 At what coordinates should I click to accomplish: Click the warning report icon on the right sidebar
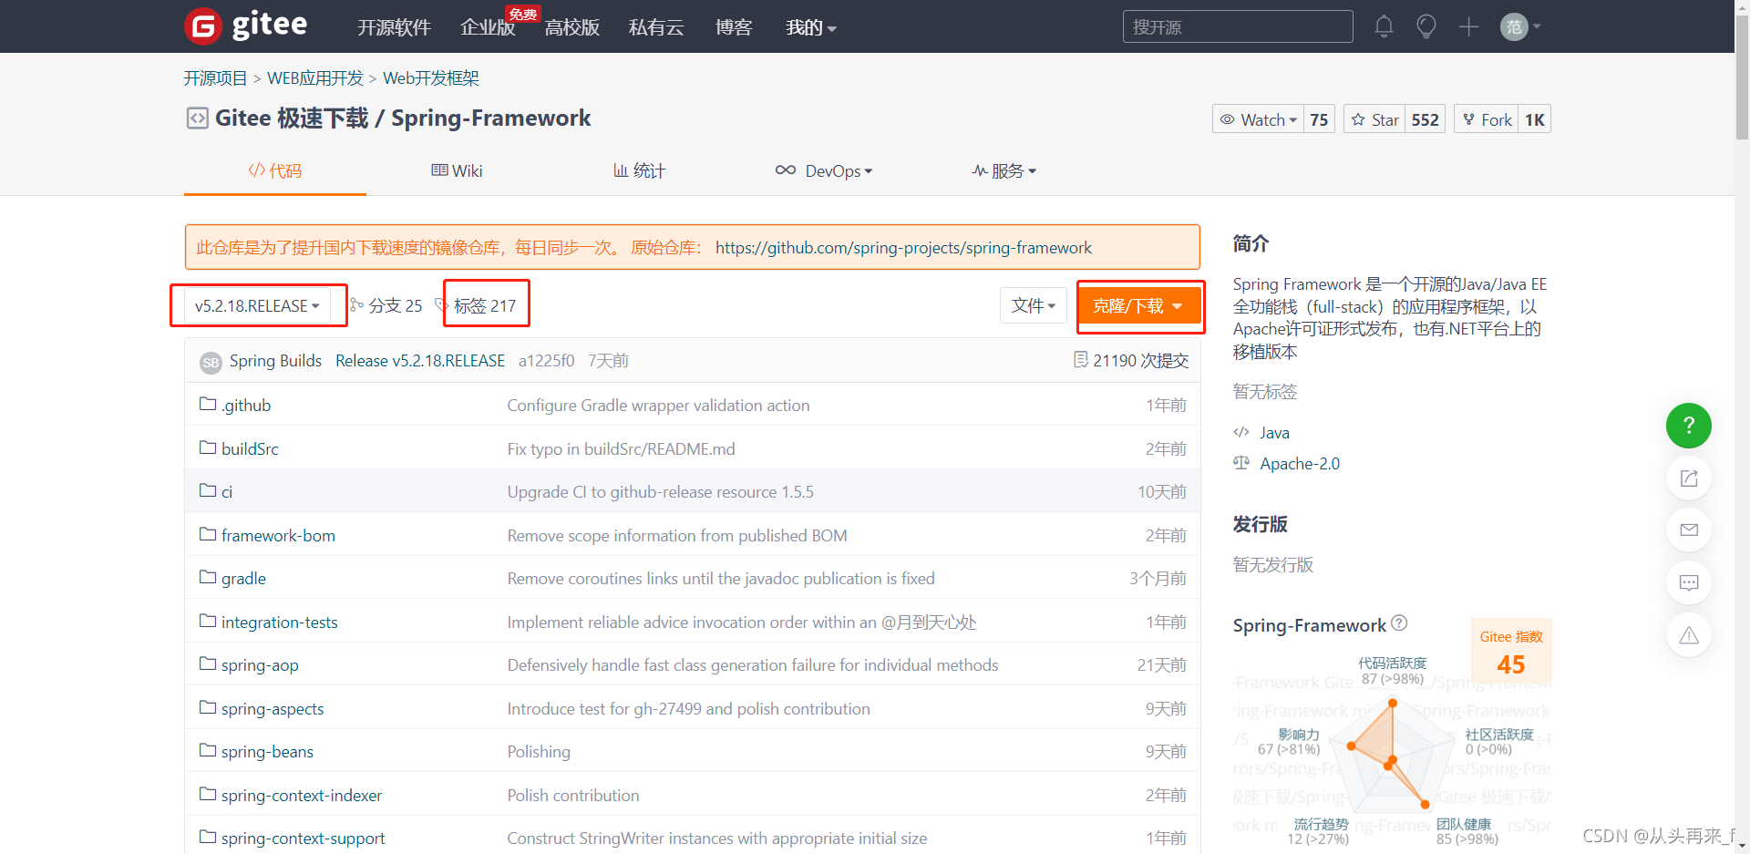tap(1689, 635)
